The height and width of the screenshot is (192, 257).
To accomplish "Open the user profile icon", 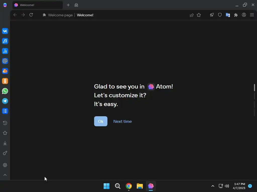I will click(x=244, y=15).
